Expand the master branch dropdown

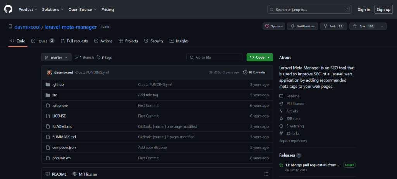pos(56,57)
